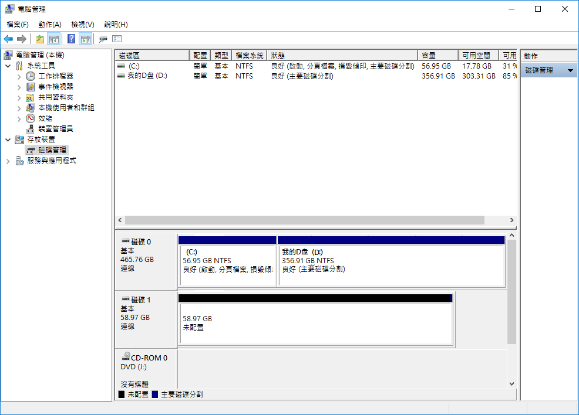Select 系統工具 in the tree

tap(41, 66)
